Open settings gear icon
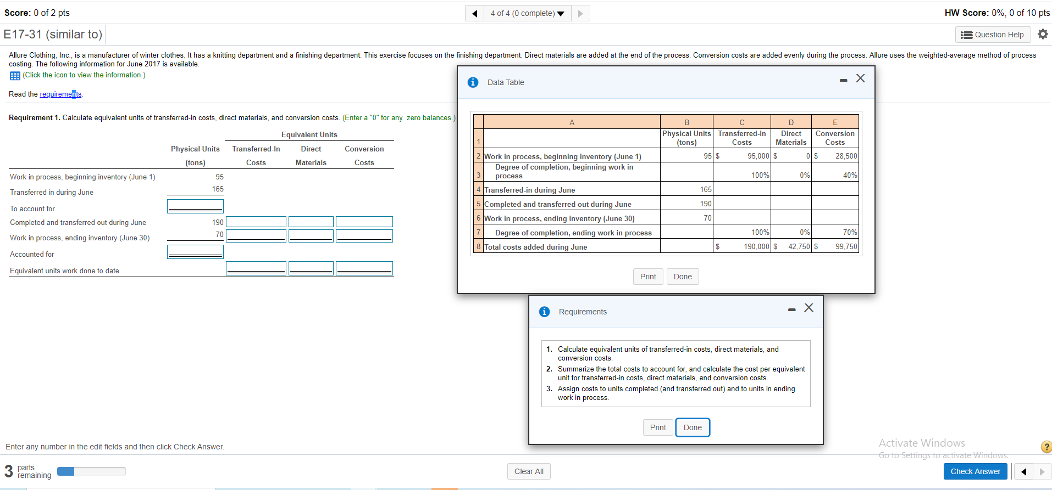Screen dimensions: 1052x490 (x=1043, y=34)
